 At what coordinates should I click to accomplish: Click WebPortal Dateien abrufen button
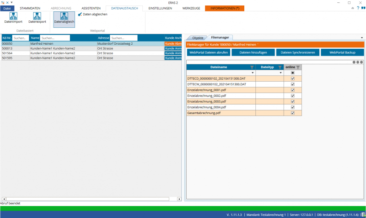209,52
